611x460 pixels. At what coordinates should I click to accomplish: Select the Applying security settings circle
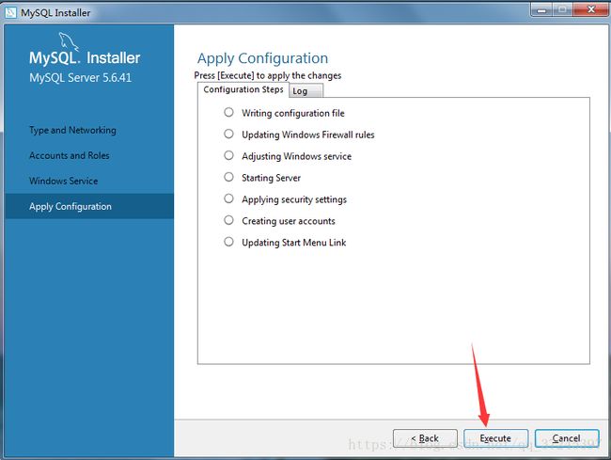click(x=228, y=198)
